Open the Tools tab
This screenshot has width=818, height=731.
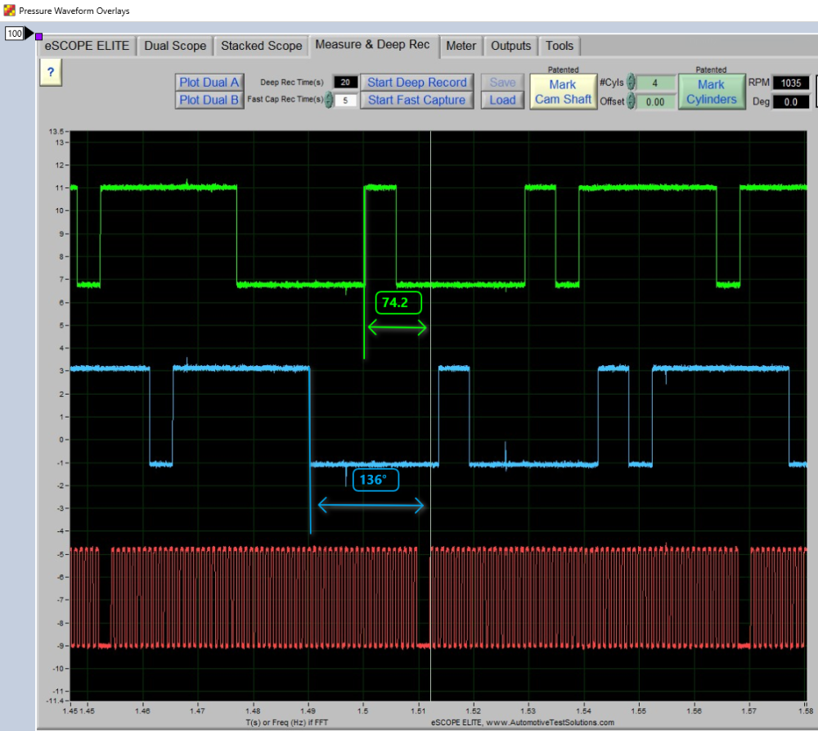(560, 46)
